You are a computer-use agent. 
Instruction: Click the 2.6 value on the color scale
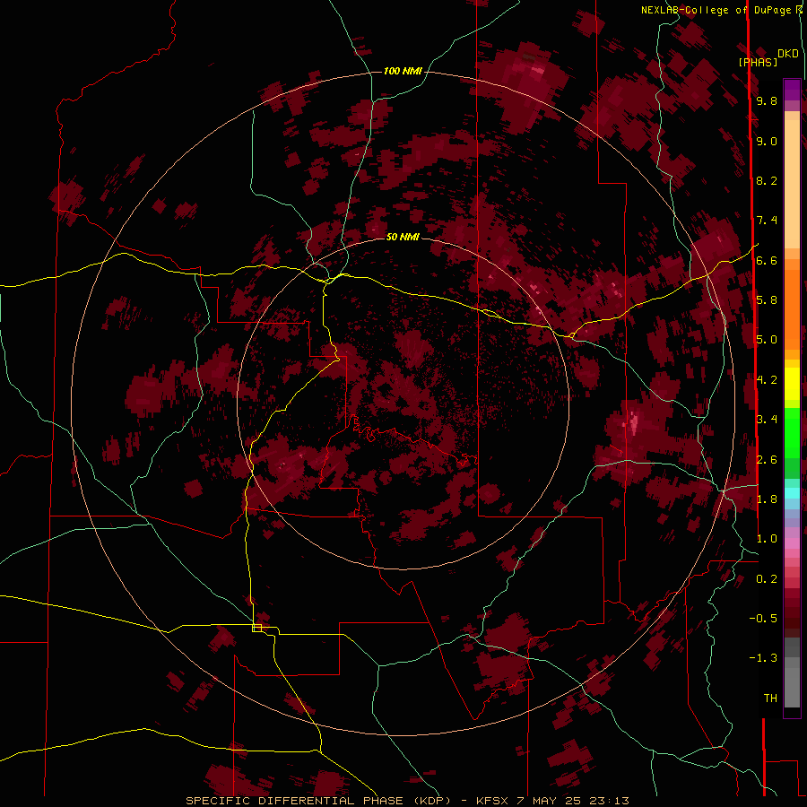coord(767,460)
